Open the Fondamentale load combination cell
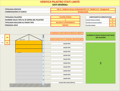 click(x=83, y=12)
